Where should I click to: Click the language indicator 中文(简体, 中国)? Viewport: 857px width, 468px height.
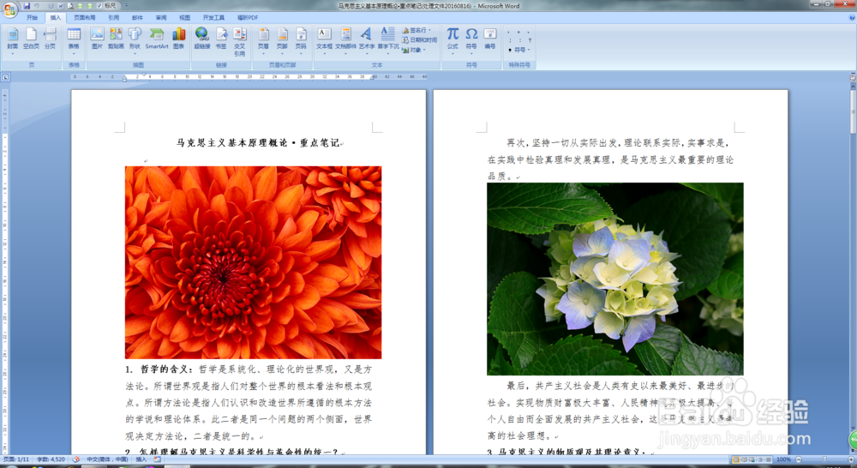[x=107, y=459]
